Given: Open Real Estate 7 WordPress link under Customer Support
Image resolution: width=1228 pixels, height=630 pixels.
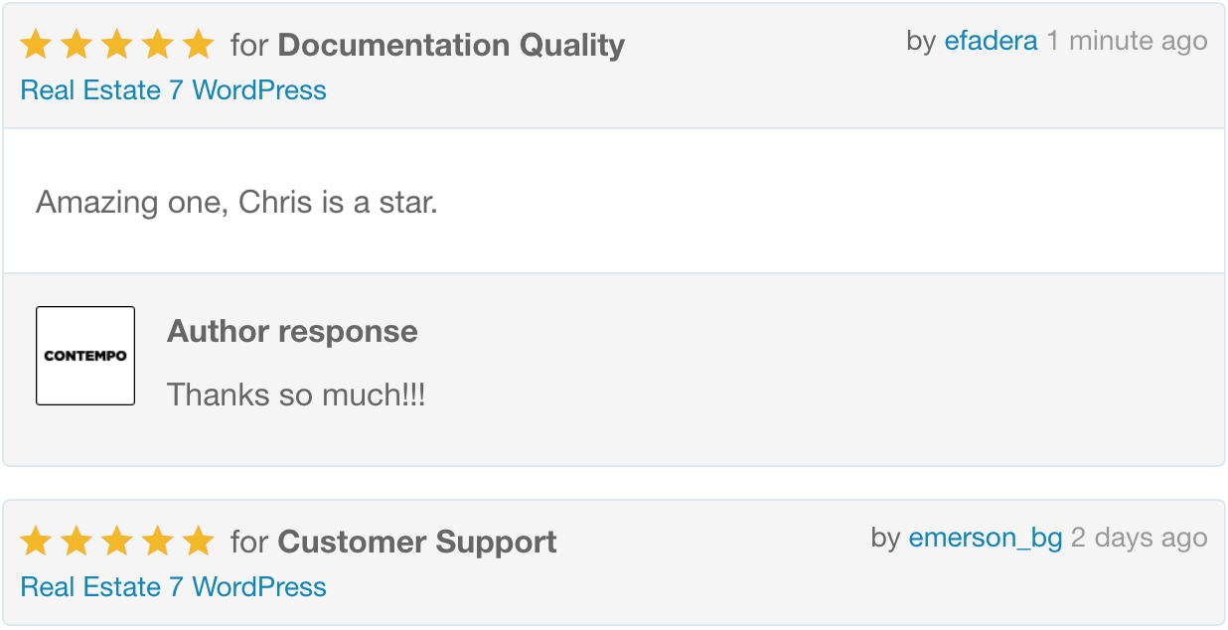Looking at the screenshot, I should [x=173, y=587].
